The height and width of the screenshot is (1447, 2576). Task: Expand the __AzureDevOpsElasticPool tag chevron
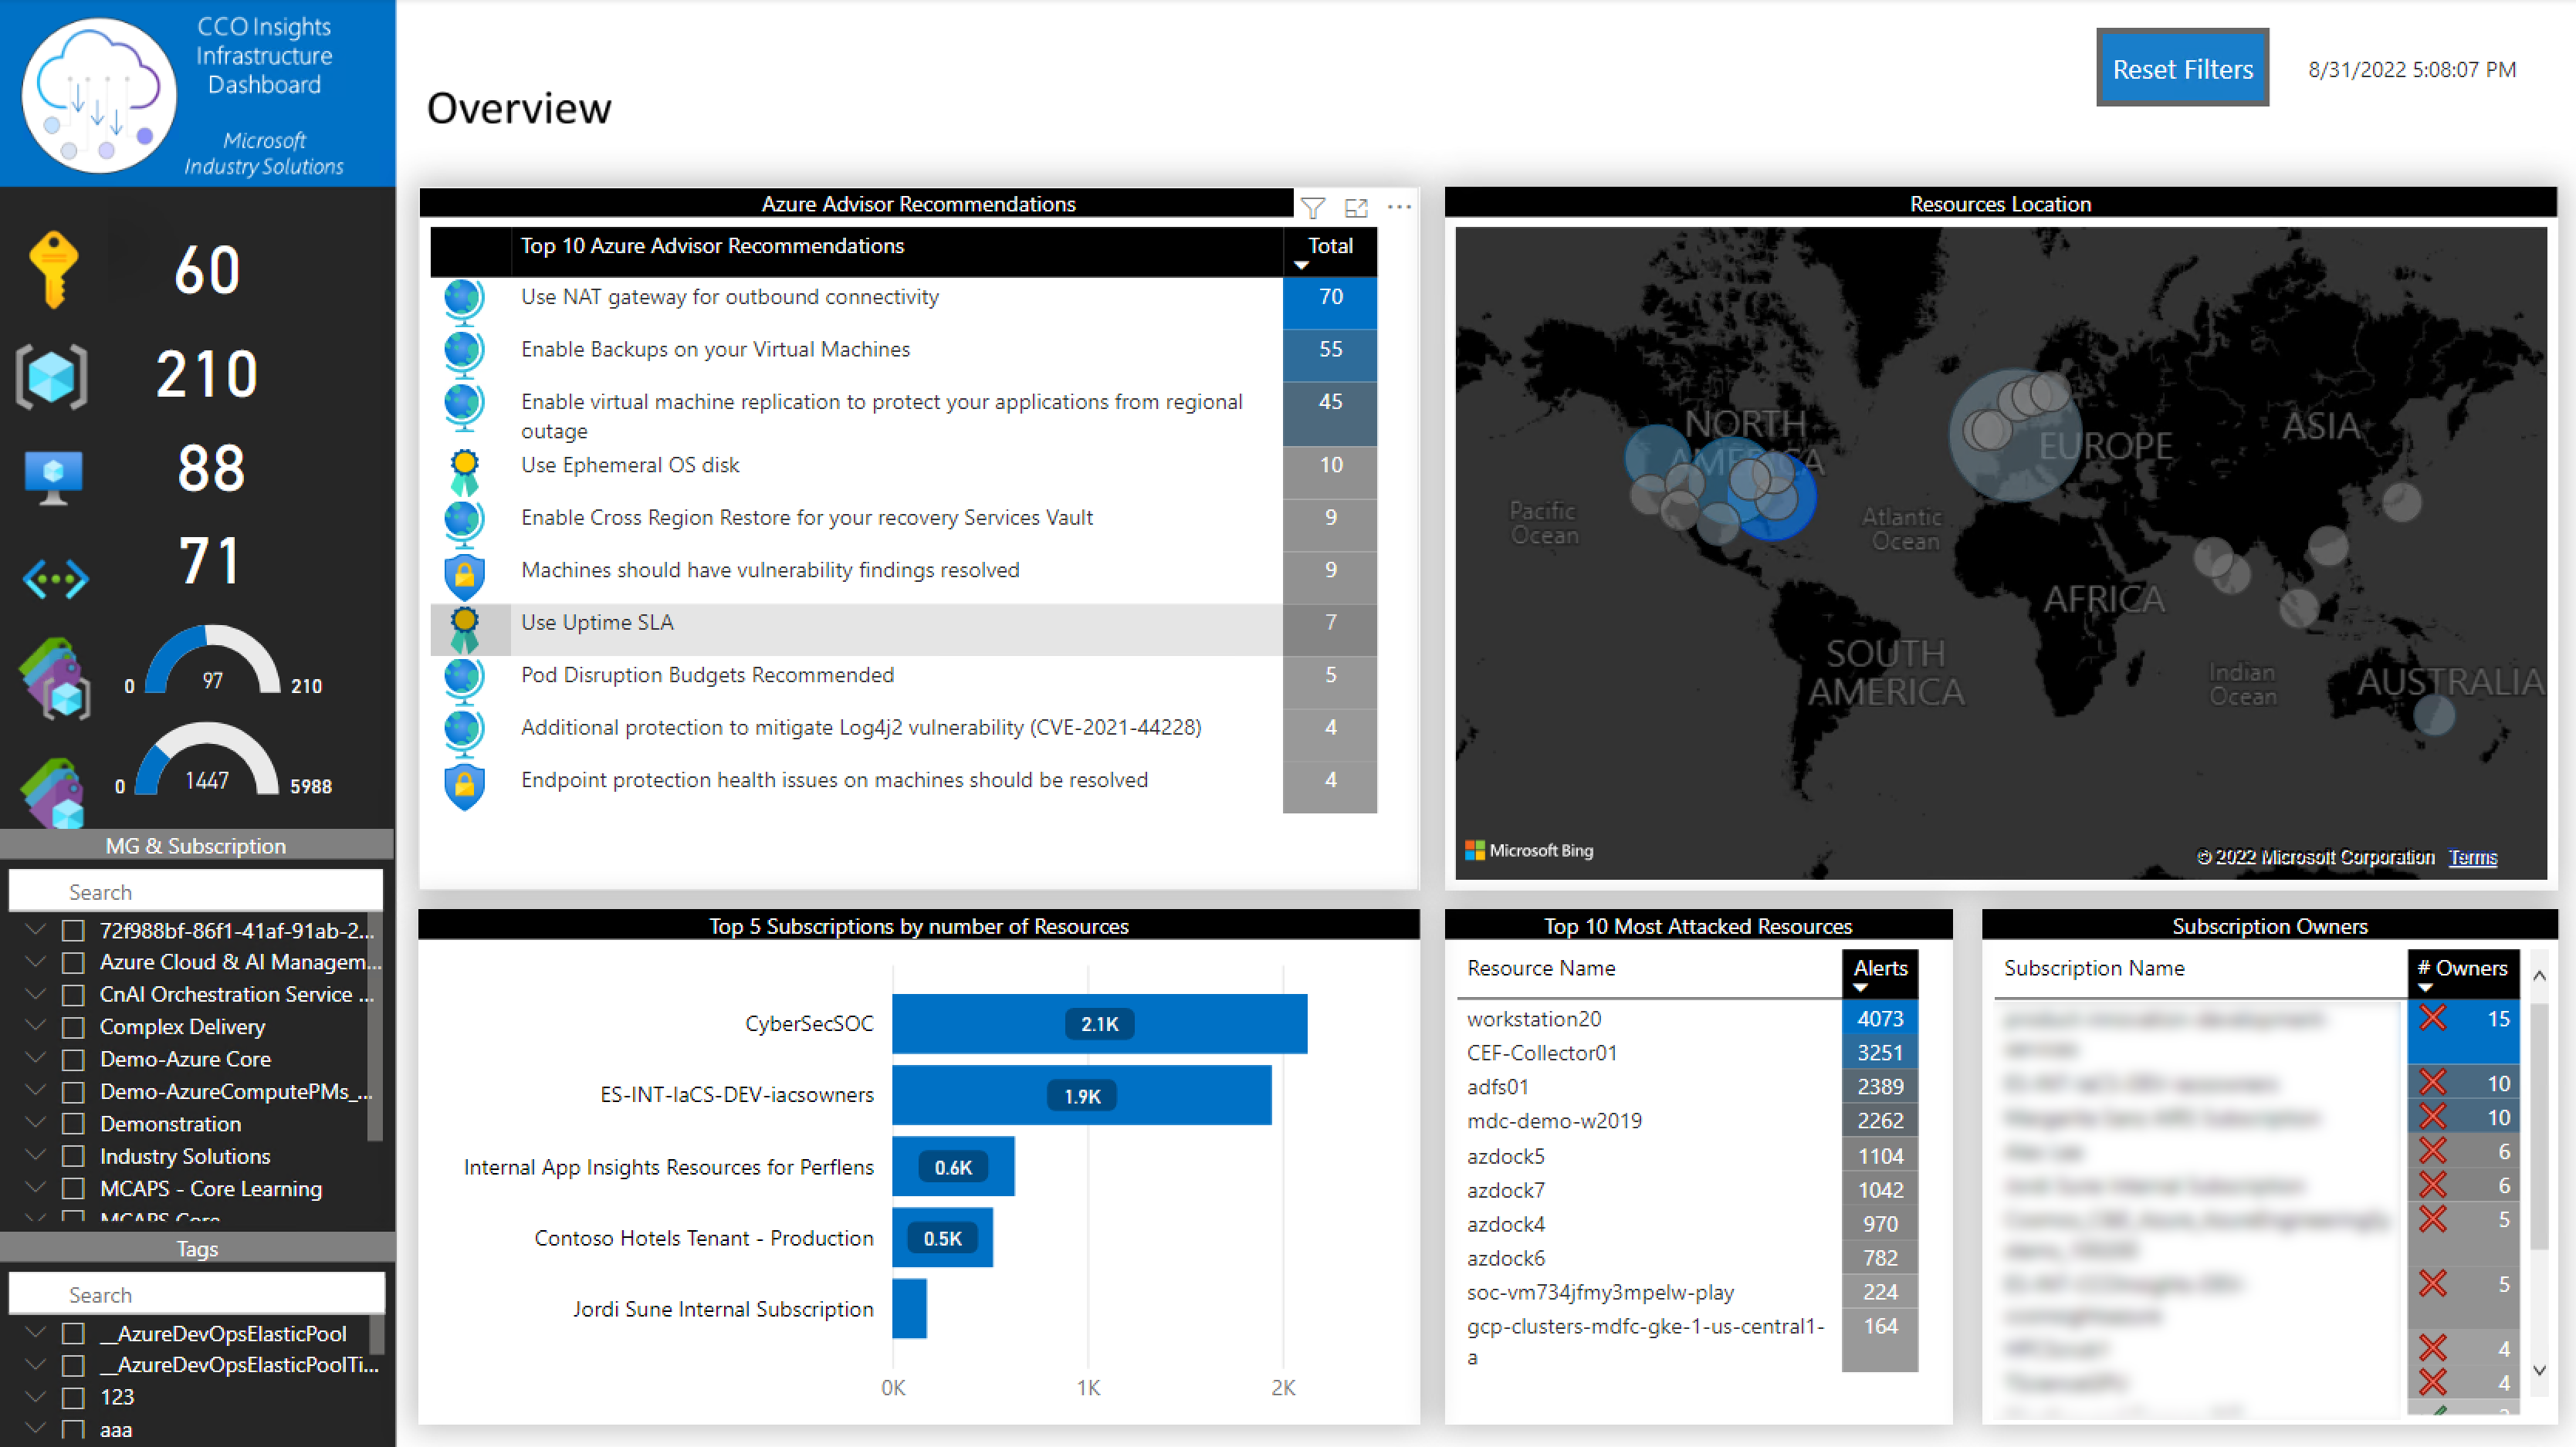[36, 1333]
